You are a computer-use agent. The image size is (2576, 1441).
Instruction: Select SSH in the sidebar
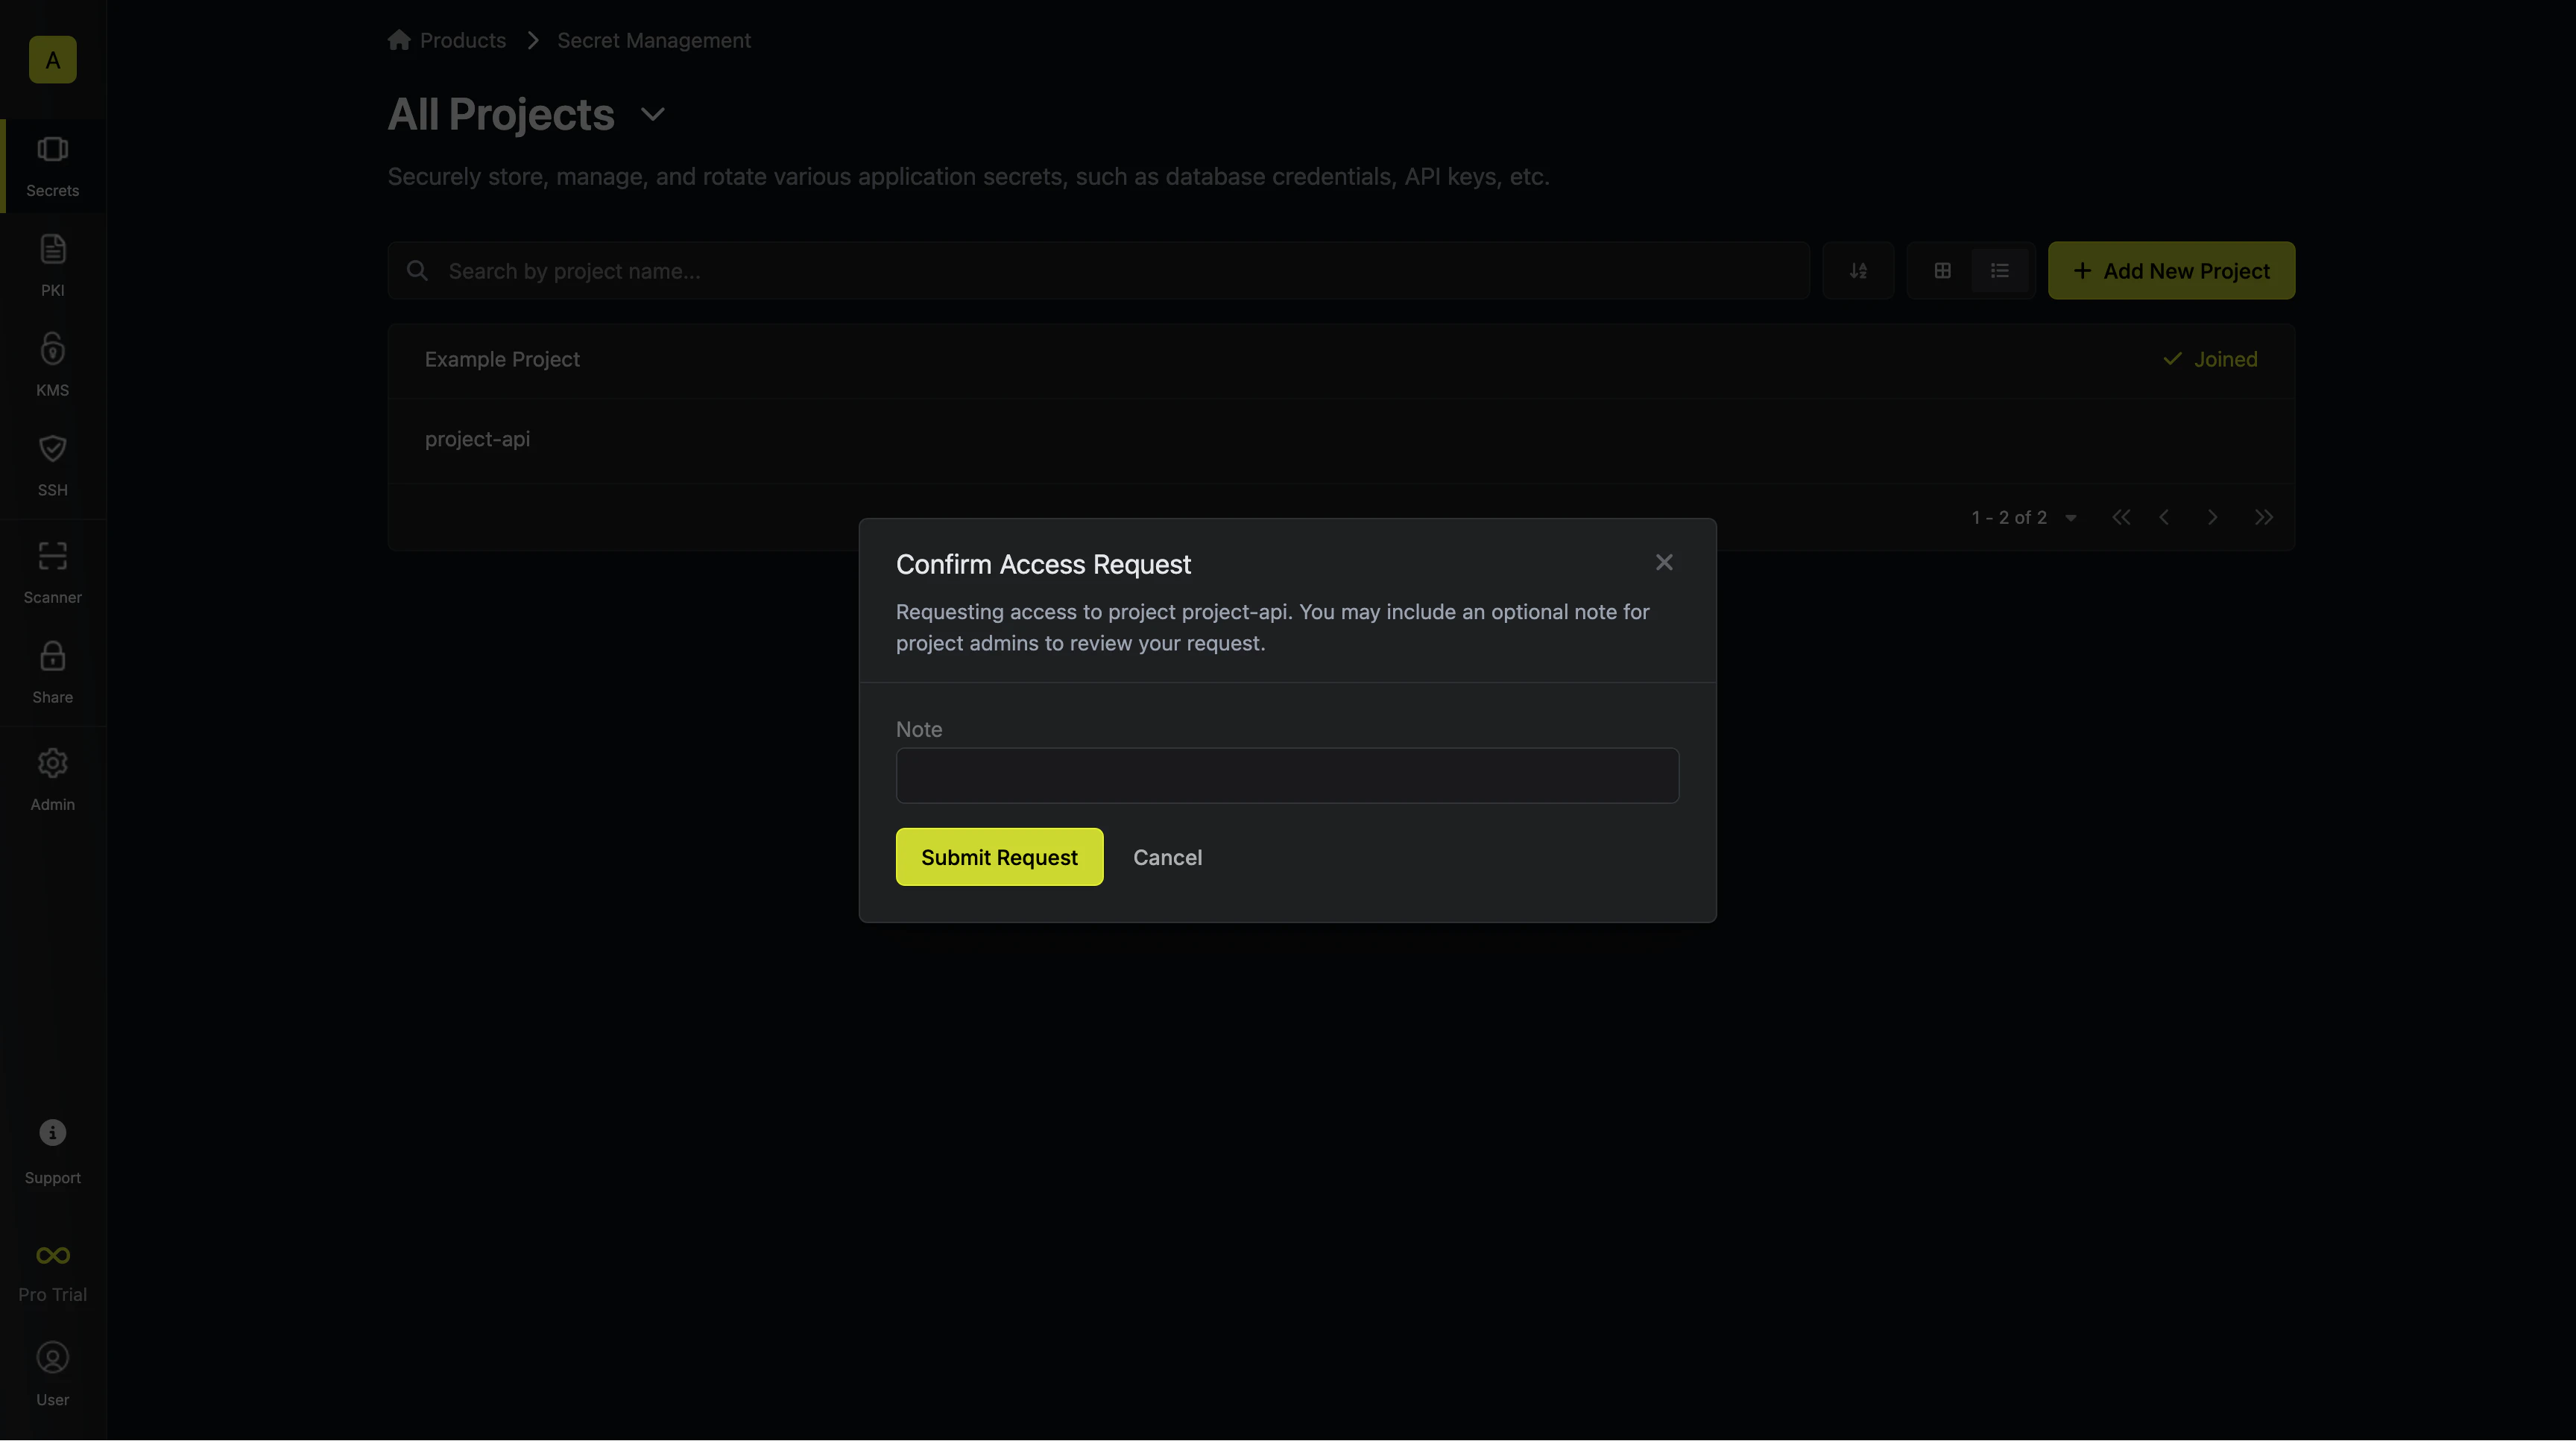click(52, 466)
